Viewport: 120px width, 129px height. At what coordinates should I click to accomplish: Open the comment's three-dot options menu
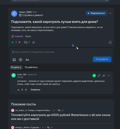(x=109, y=76)
